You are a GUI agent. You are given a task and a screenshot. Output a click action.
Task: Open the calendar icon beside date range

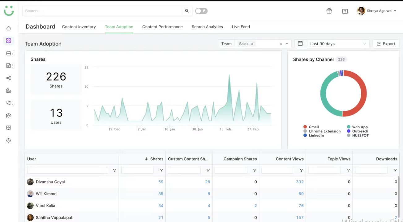pyautogui.click(x=300, y=44)
